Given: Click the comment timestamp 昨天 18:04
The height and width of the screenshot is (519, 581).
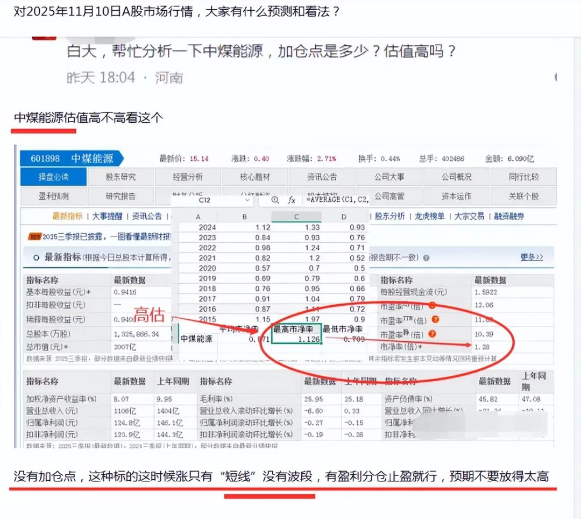Looking at the screenshot, I should click(x=101, y=78).
